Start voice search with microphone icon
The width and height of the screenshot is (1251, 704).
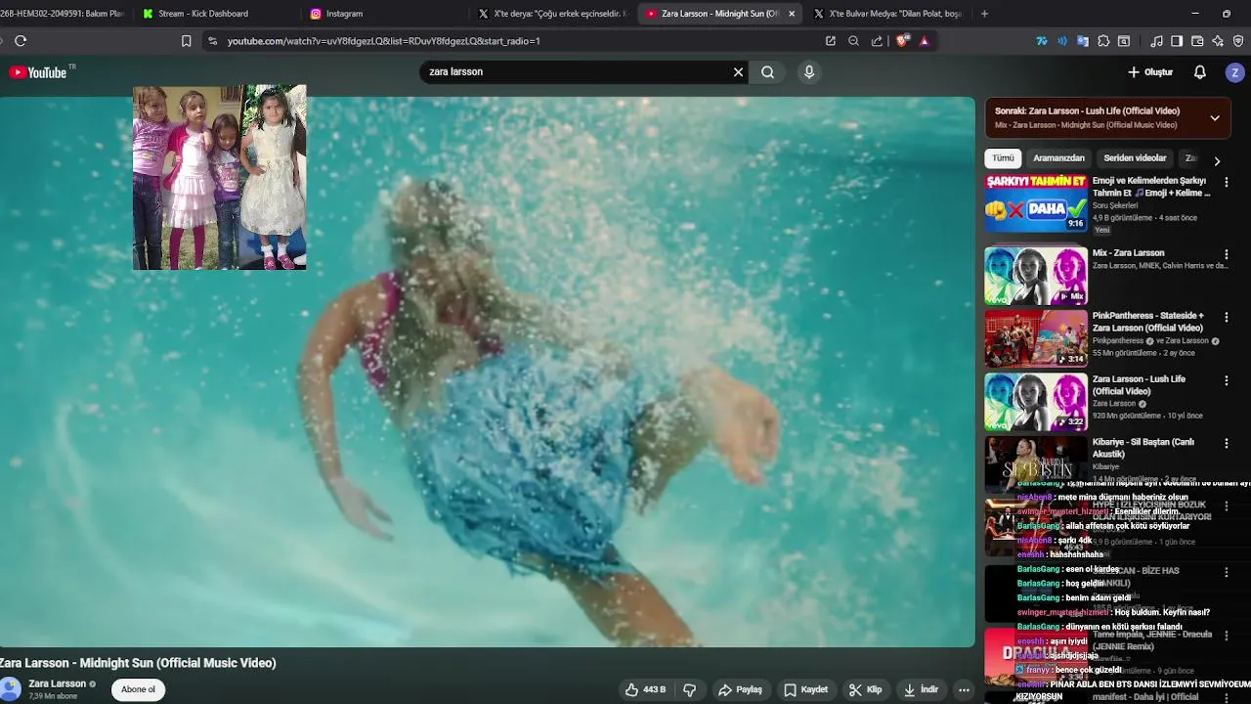(809, 71)
